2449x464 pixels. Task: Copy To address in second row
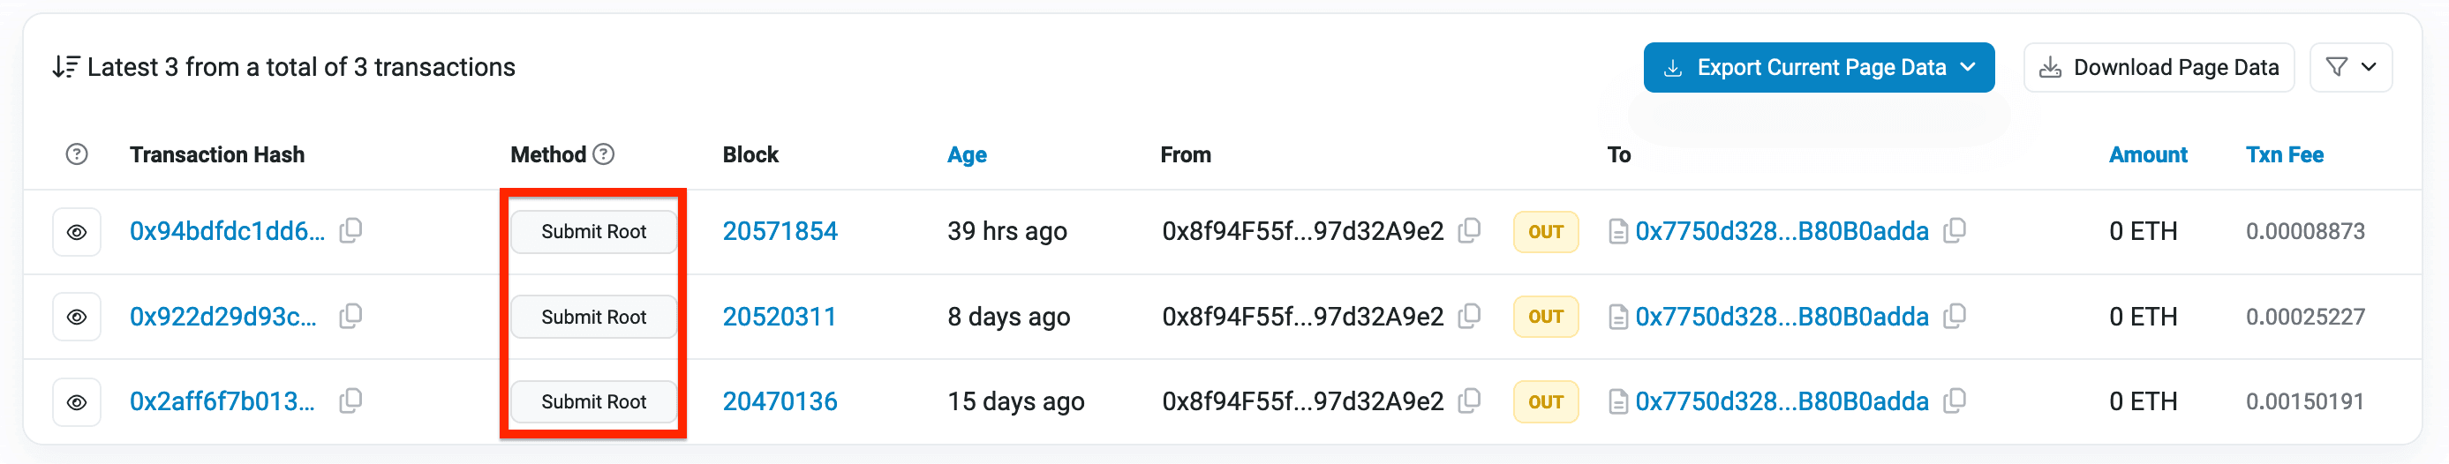tap(1954, 316)
